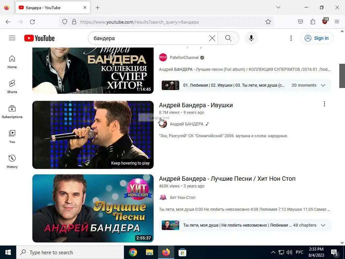Expand the 20 moments chevron

323,85
